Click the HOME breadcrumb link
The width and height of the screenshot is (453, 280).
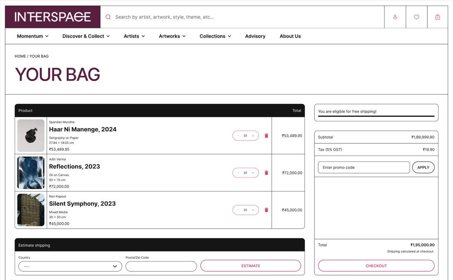coord(20,56)
